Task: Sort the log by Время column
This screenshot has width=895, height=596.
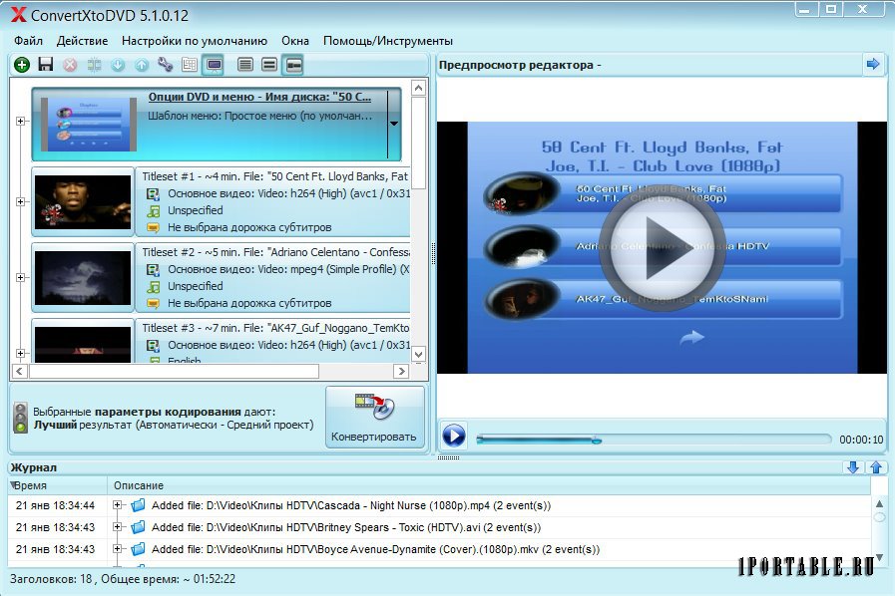Action: pyautogui.click(x=58, y=485)
